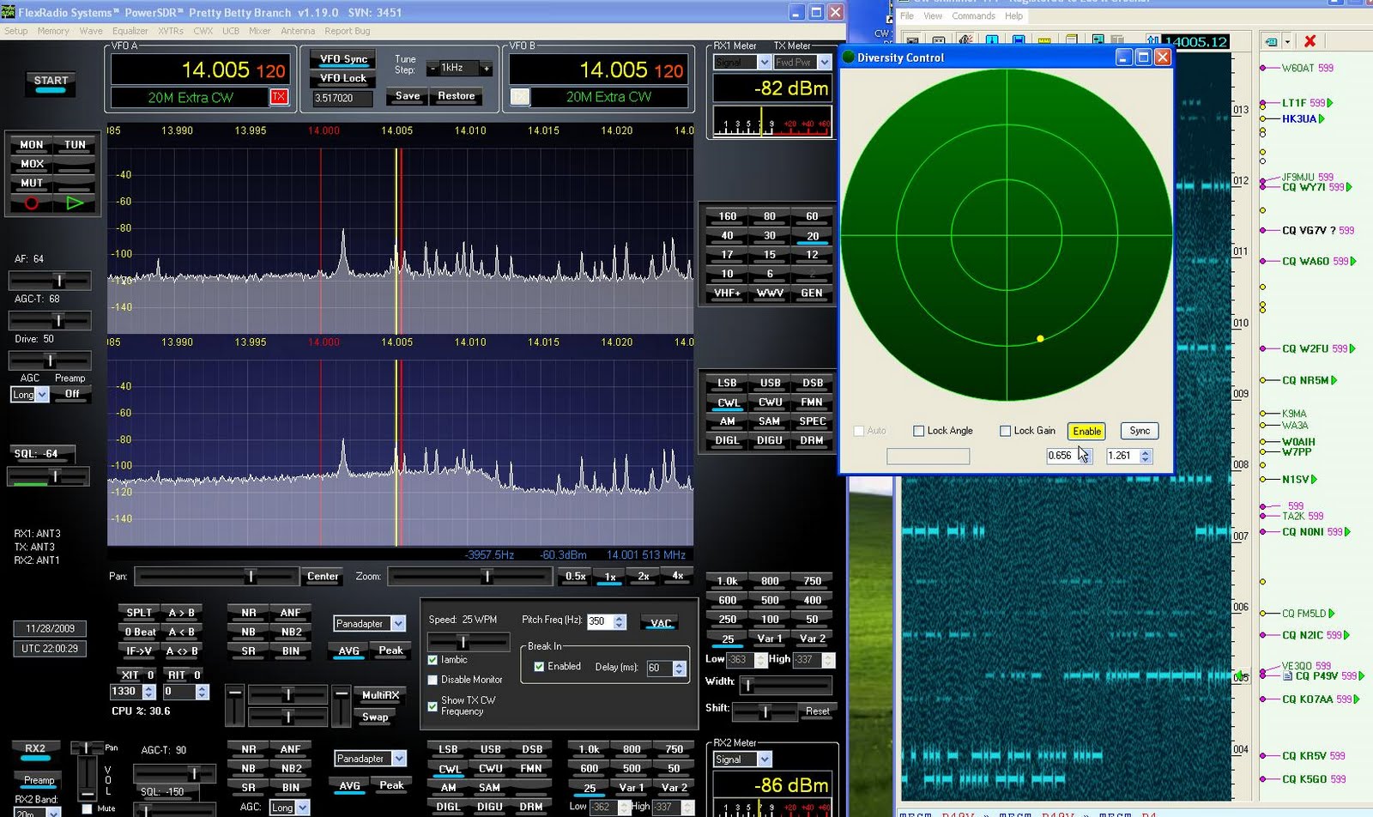The width and height of the screenshot is (1373, 817).
Task: Uncheck the Break In Enabled checkbox
Action: [x=539, y=667]
